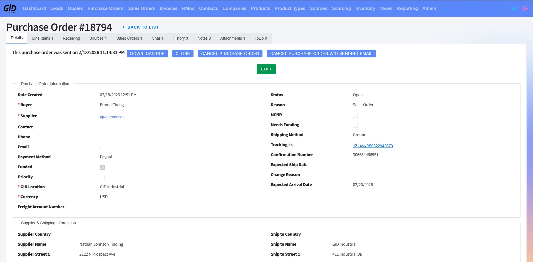Open Purchase Orders in navigation bar

coord(105,8)
